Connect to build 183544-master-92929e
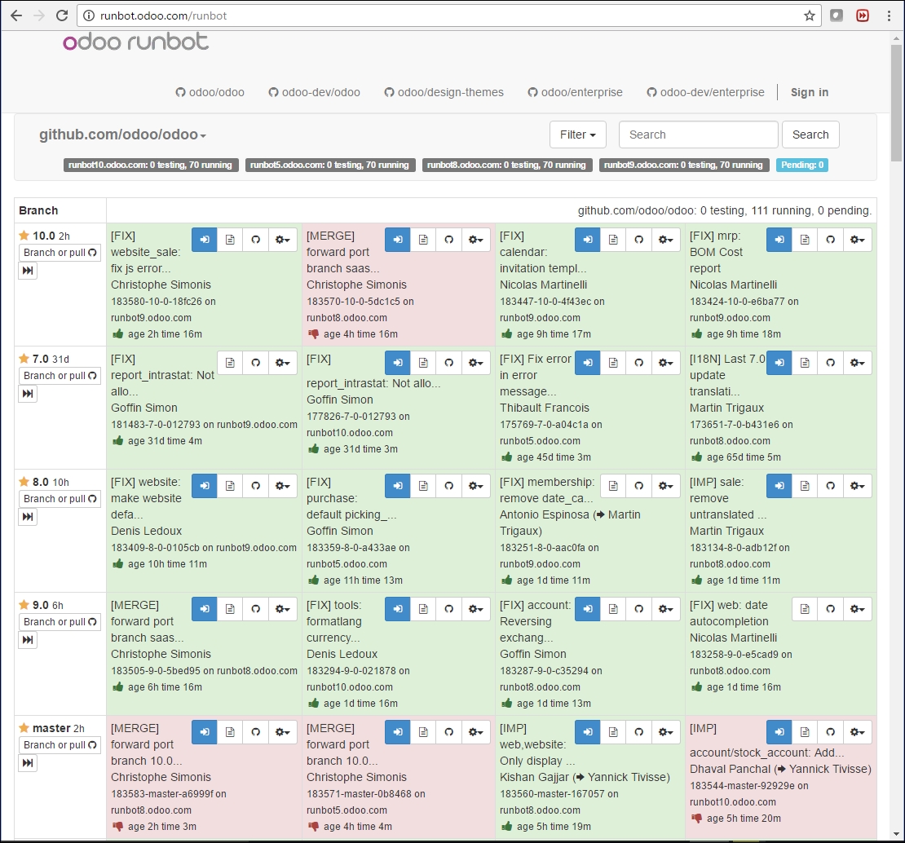Image resolution: width=905 pixels, height=843 pixels. [x=779, y=731]
